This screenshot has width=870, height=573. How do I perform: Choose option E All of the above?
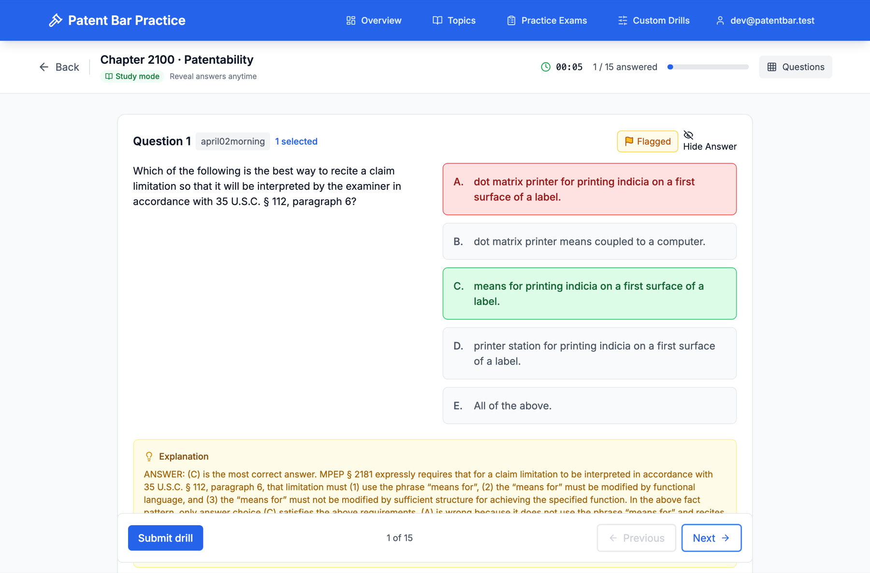589,406
